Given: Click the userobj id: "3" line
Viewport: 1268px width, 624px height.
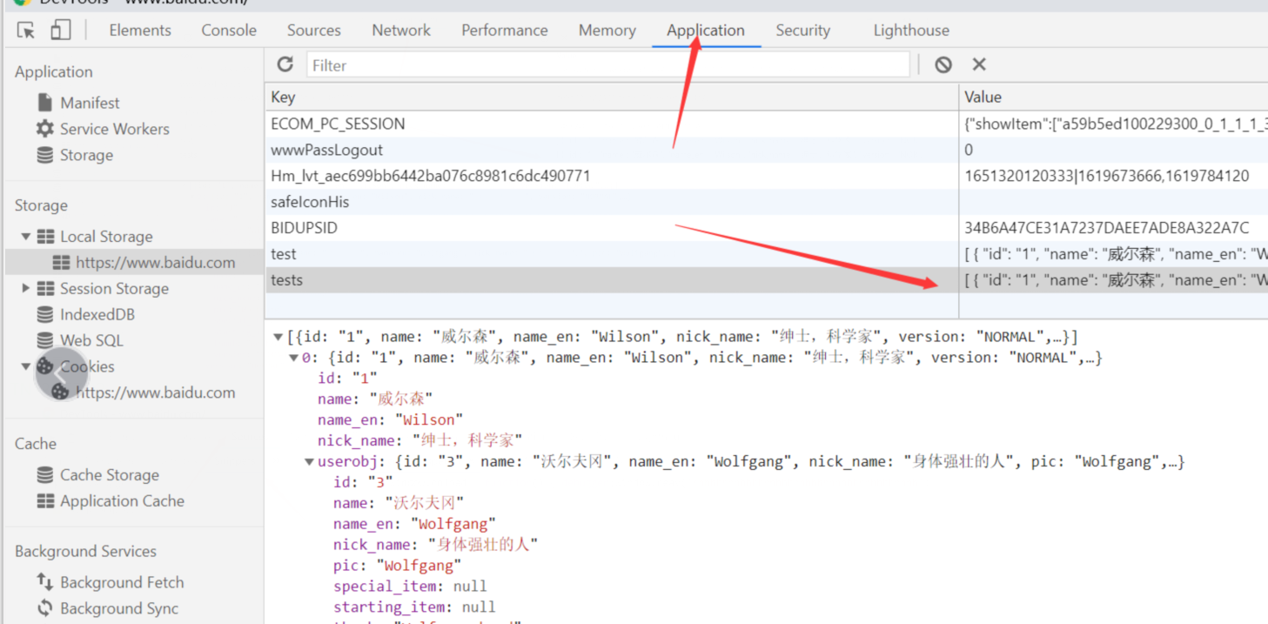Looking at the screenshot, I should click(363, 482).
